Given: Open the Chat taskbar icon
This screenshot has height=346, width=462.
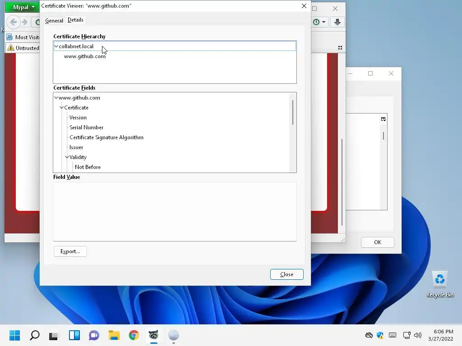Looking at the screenshot, I should tap(94, 335).
